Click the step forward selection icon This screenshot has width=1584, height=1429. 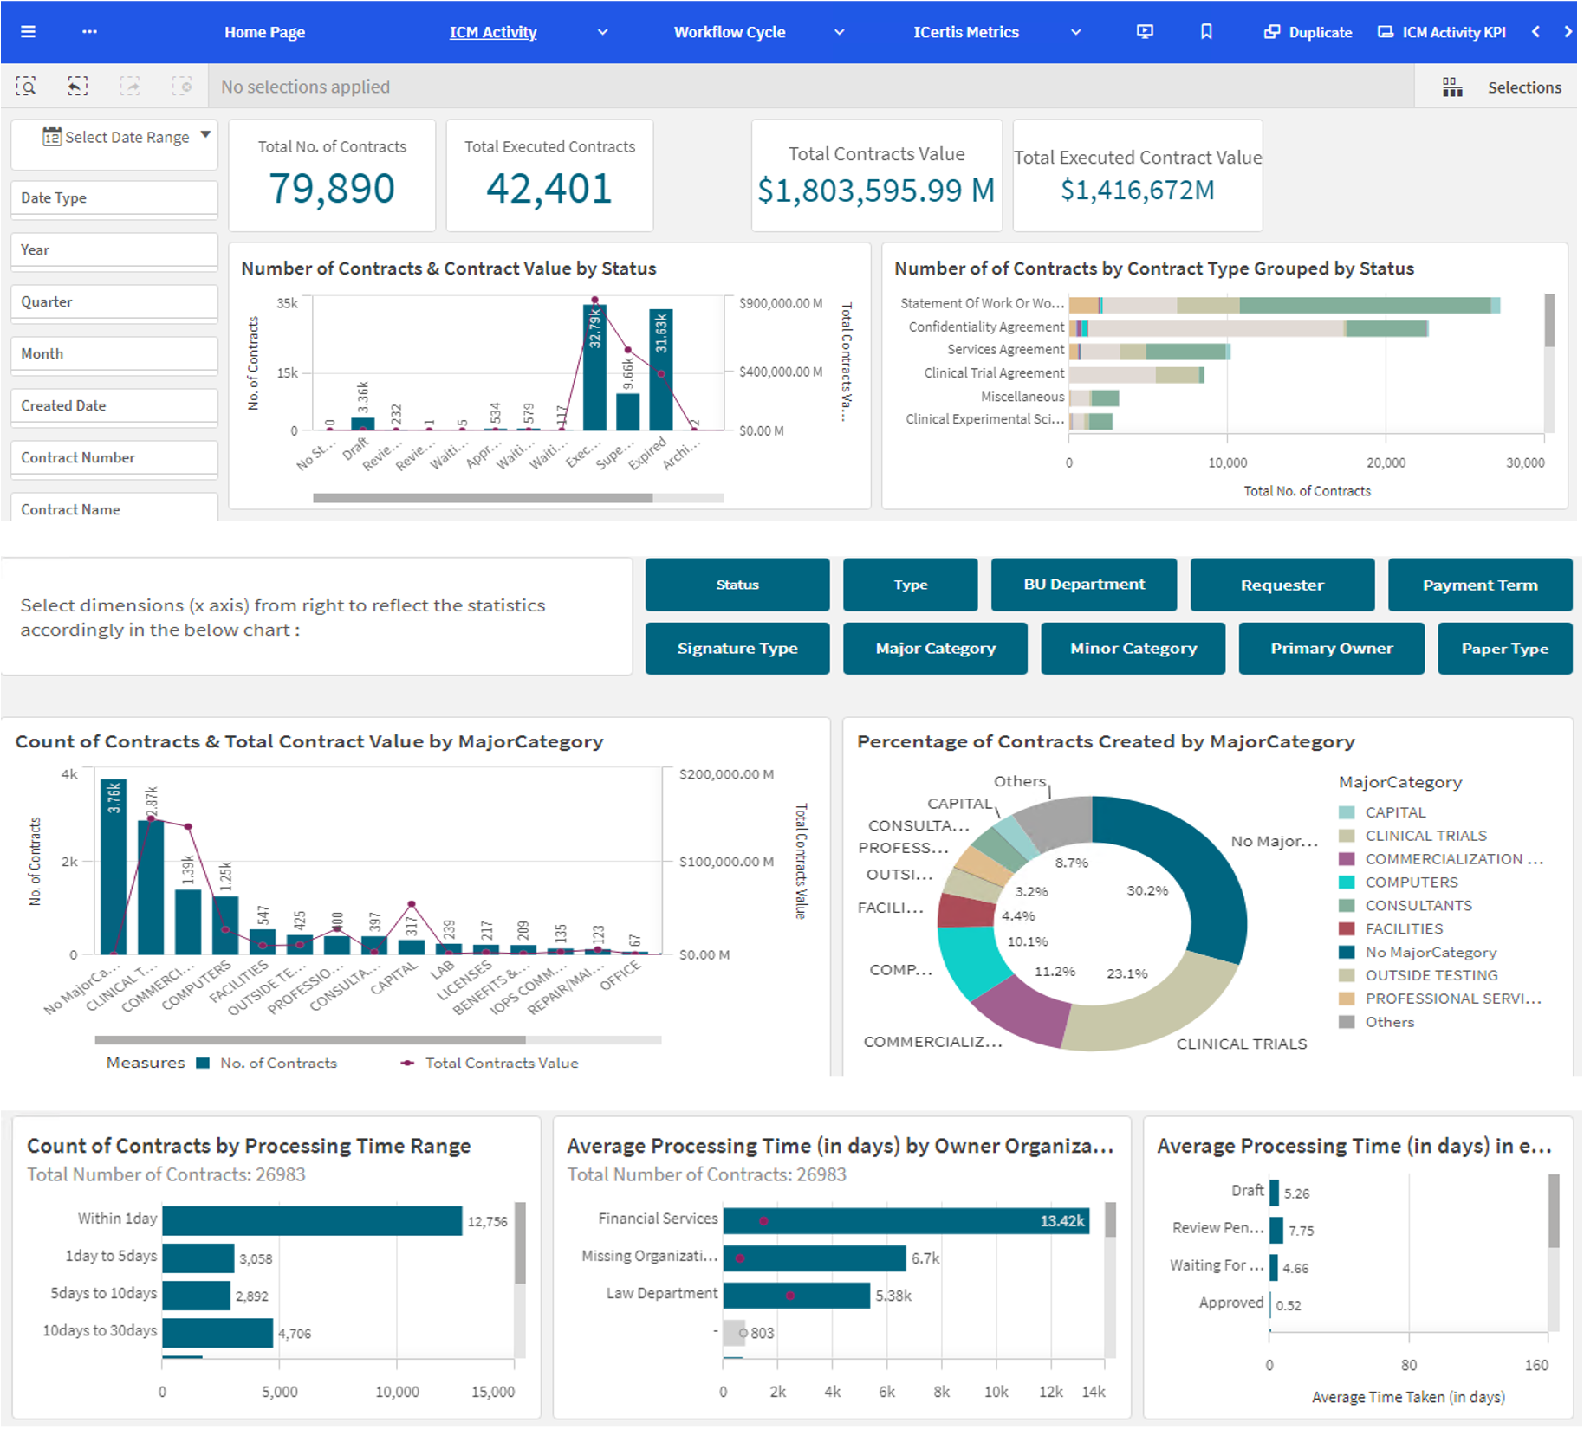[130, 87]
